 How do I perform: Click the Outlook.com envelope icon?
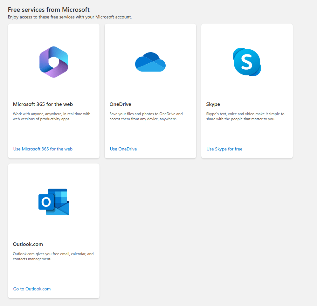click(x=53, y=202)
